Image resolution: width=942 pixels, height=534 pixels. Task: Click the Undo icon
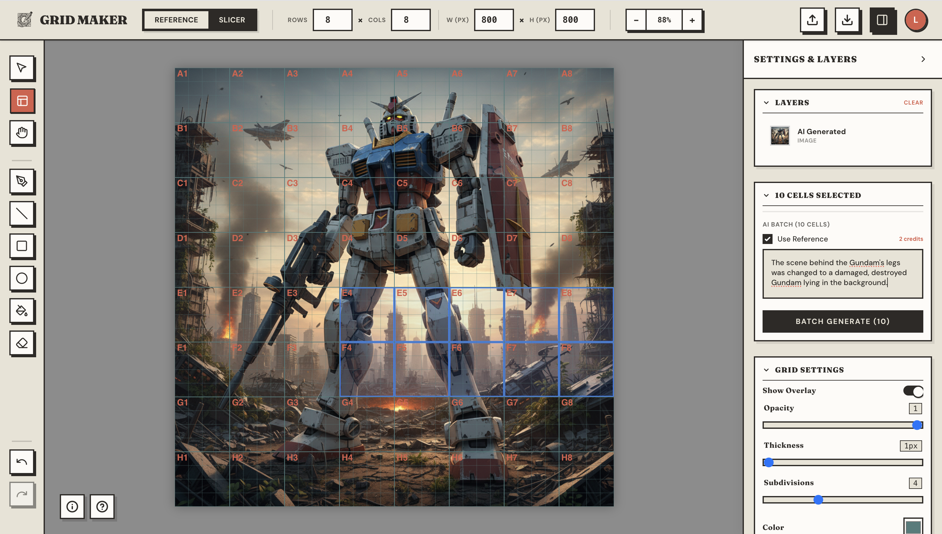click(x=22, y=462)
